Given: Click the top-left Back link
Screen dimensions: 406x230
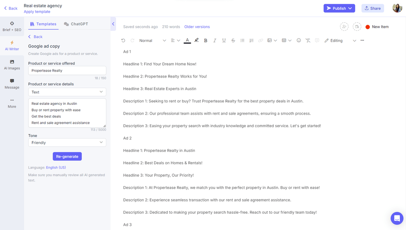Looking at the screenshot, I should (x=11, y=8).
